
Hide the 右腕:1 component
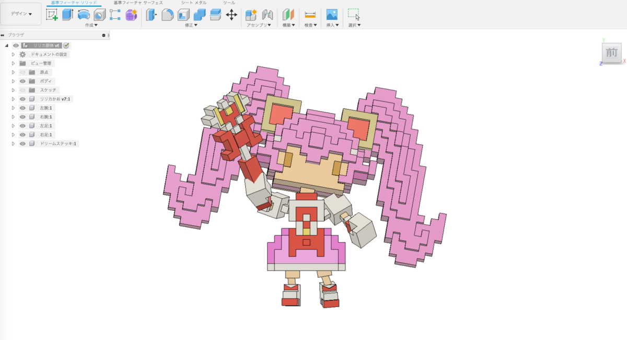[22, 117]
